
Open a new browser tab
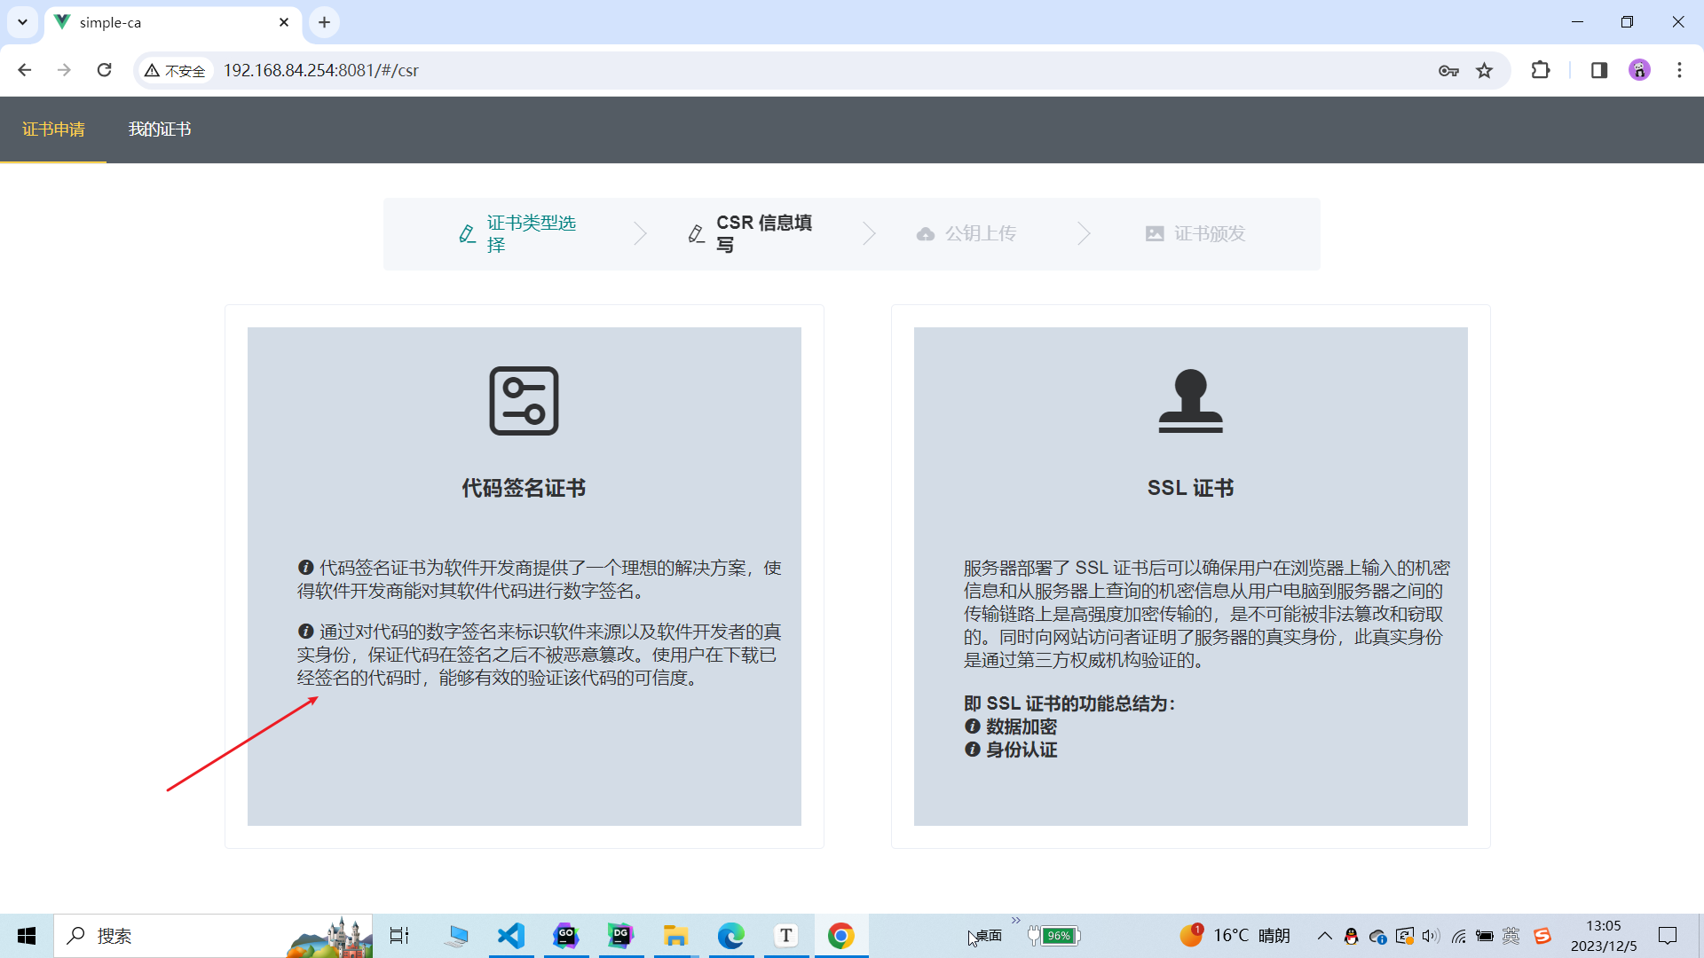pos(324,22)
